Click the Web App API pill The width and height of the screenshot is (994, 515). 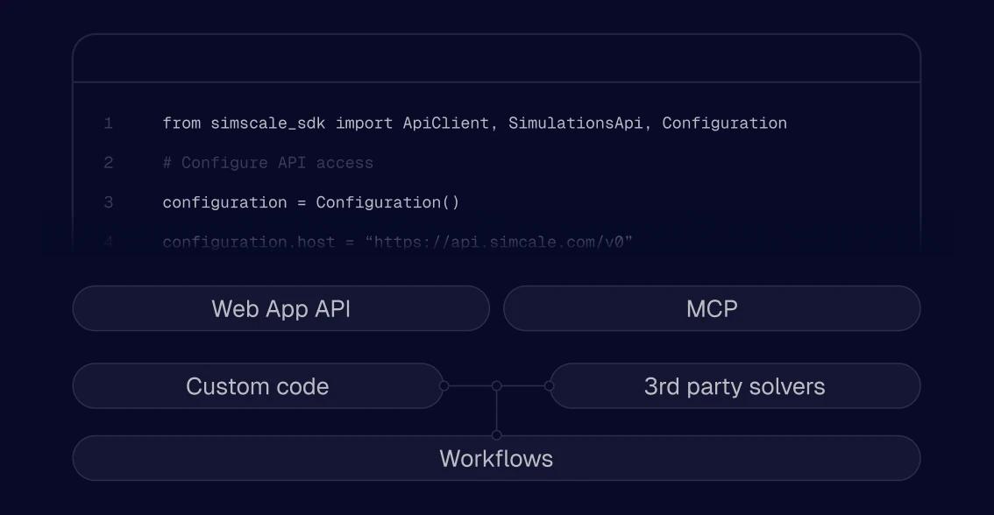tap(280, 308)
